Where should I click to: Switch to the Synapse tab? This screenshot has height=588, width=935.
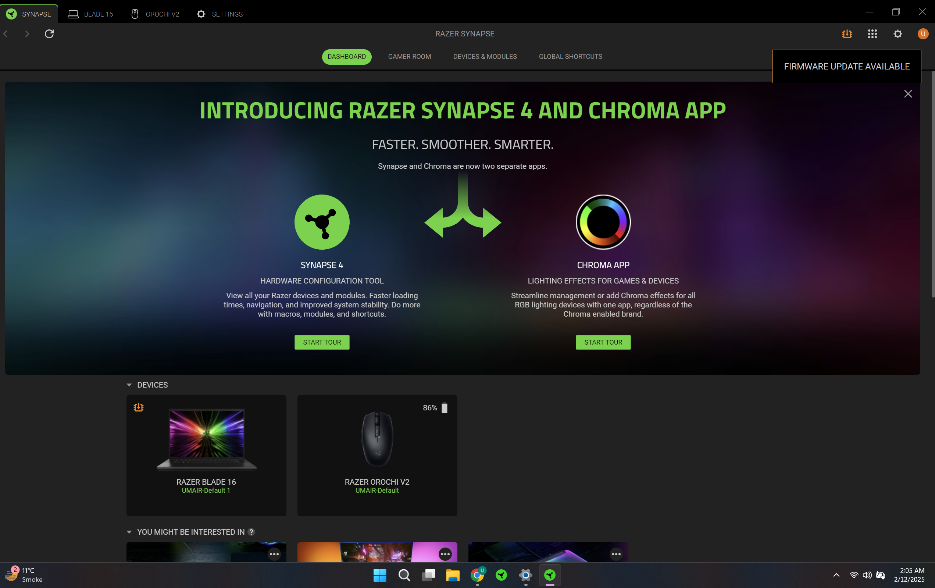point(29,14)
